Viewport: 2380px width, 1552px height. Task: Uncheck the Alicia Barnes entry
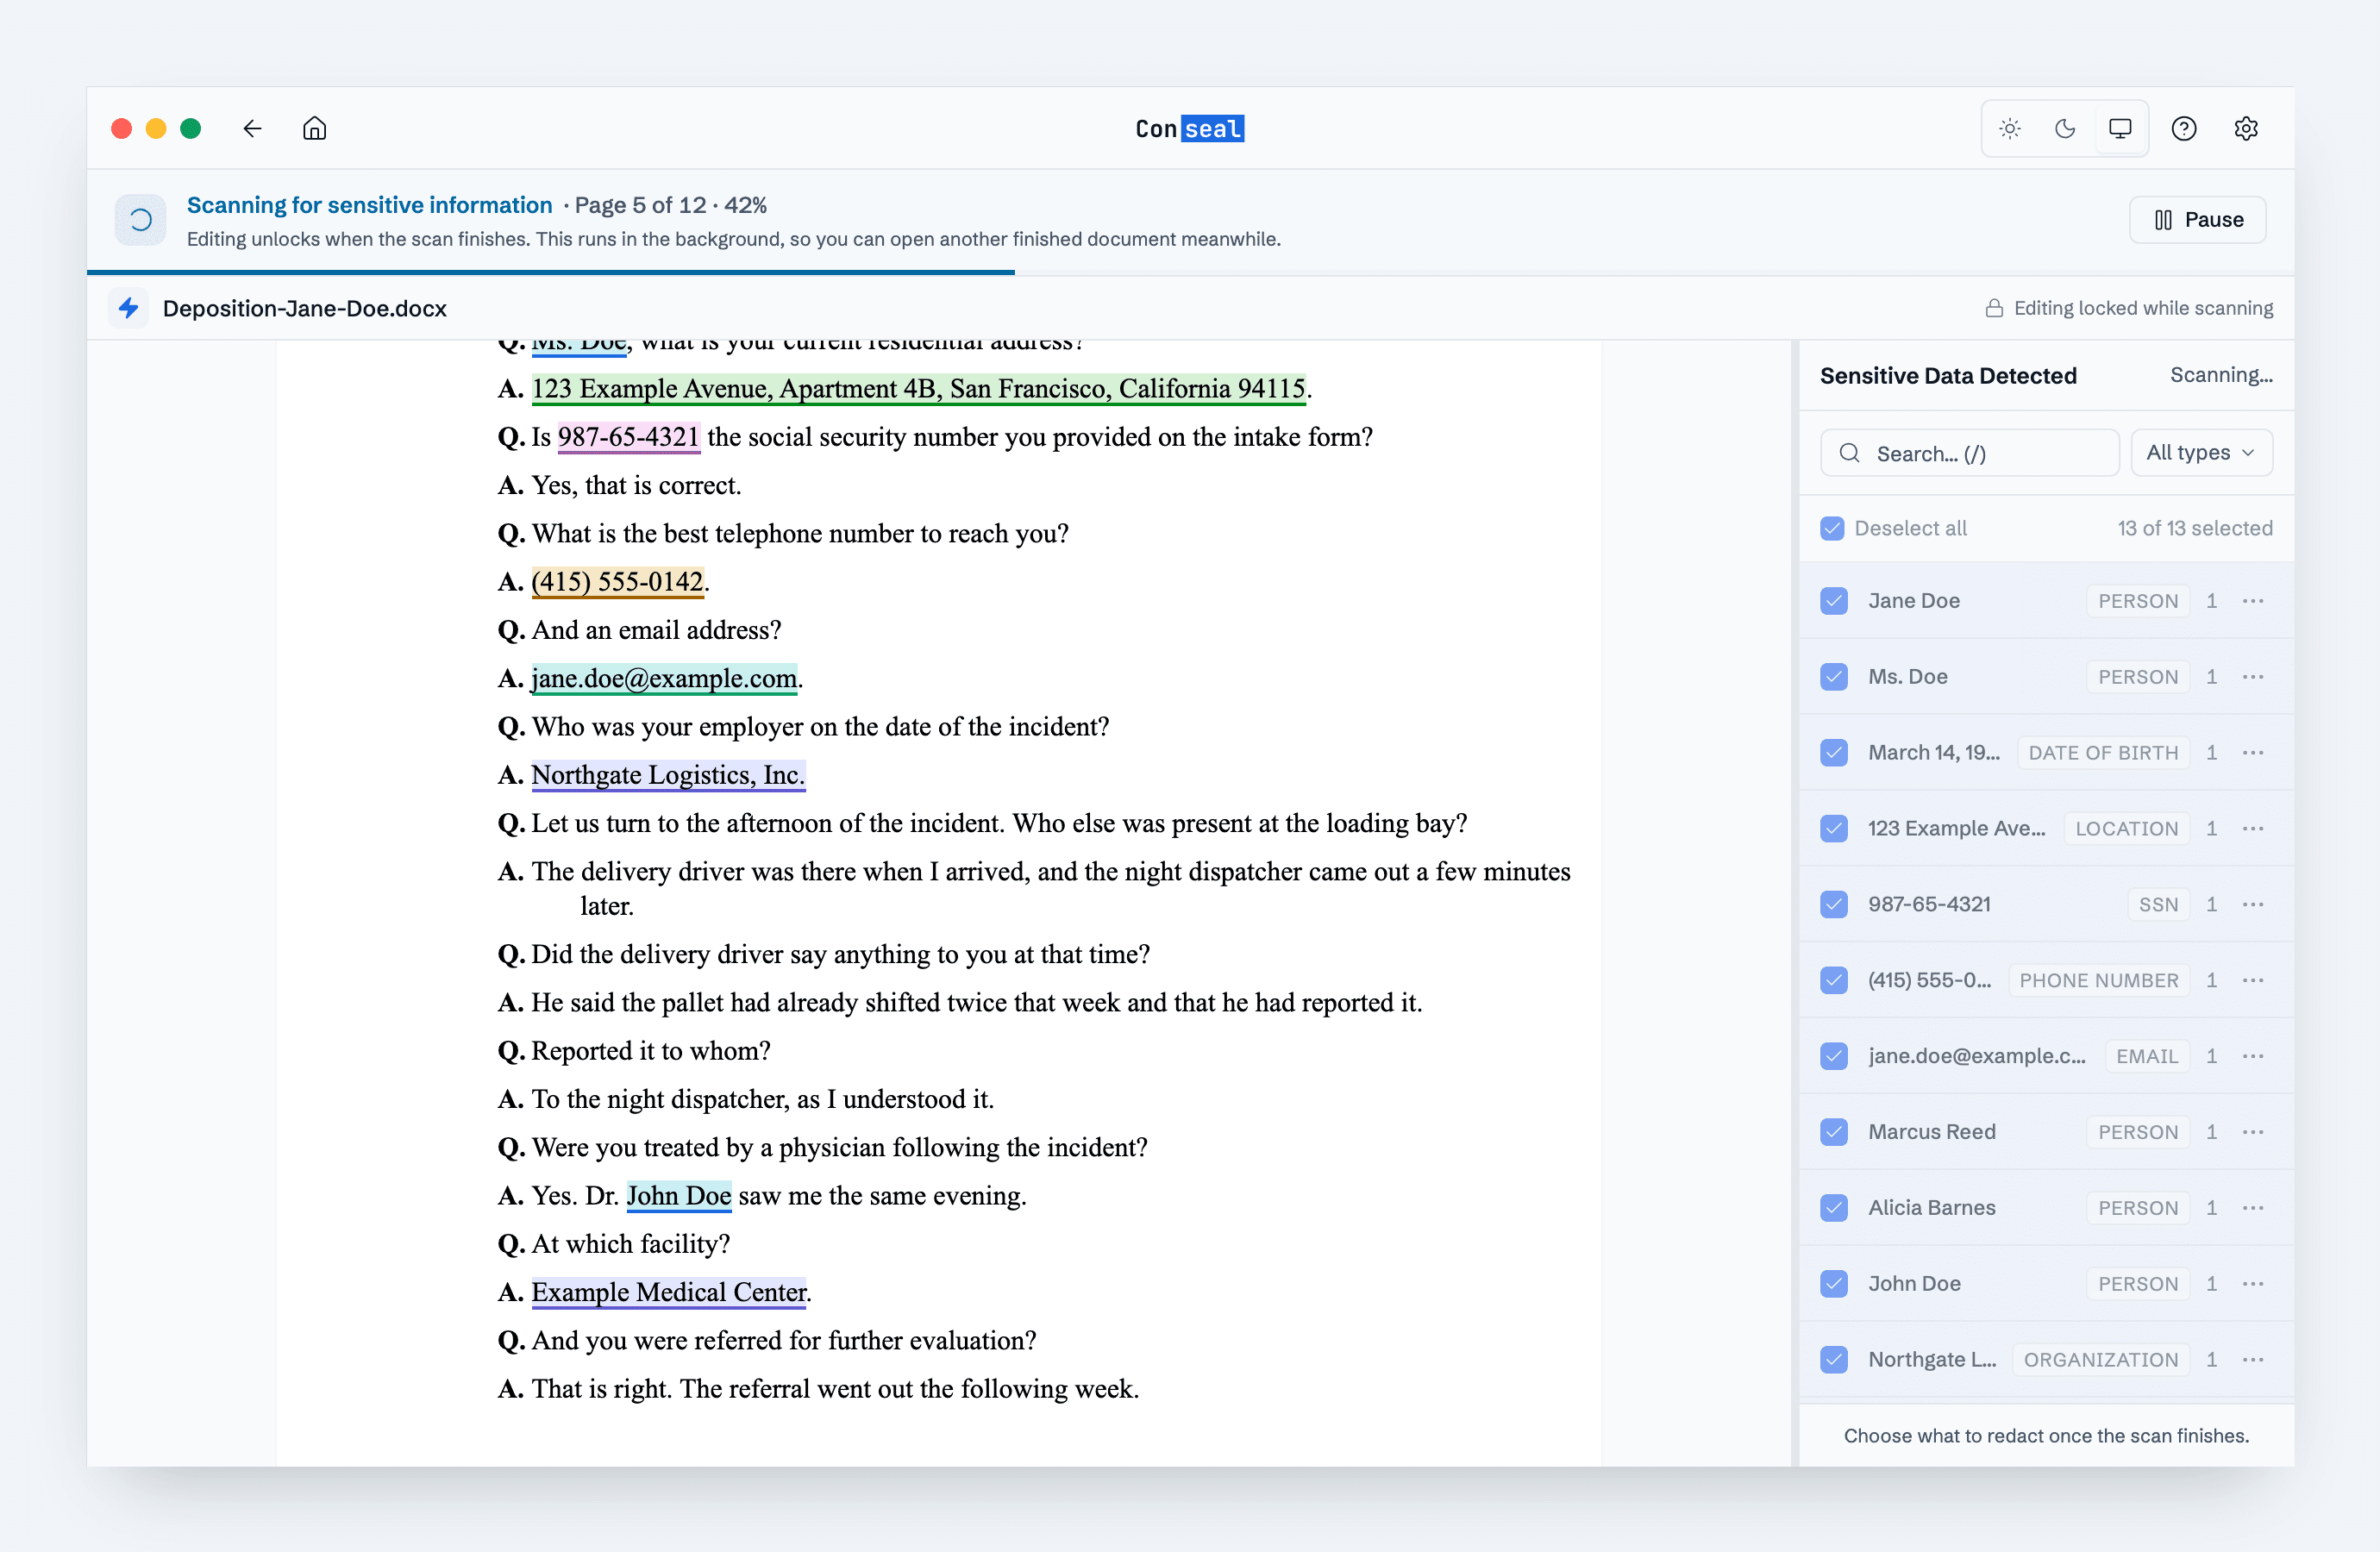click(x=1834, y=1208)
